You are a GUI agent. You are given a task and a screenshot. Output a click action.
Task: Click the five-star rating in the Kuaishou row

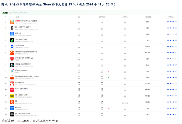coord(171,102)
